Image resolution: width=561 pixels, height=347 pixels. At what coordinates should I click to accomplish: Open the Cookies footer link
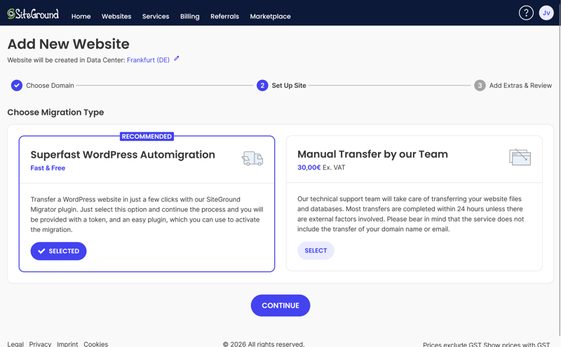coord(95,343)
